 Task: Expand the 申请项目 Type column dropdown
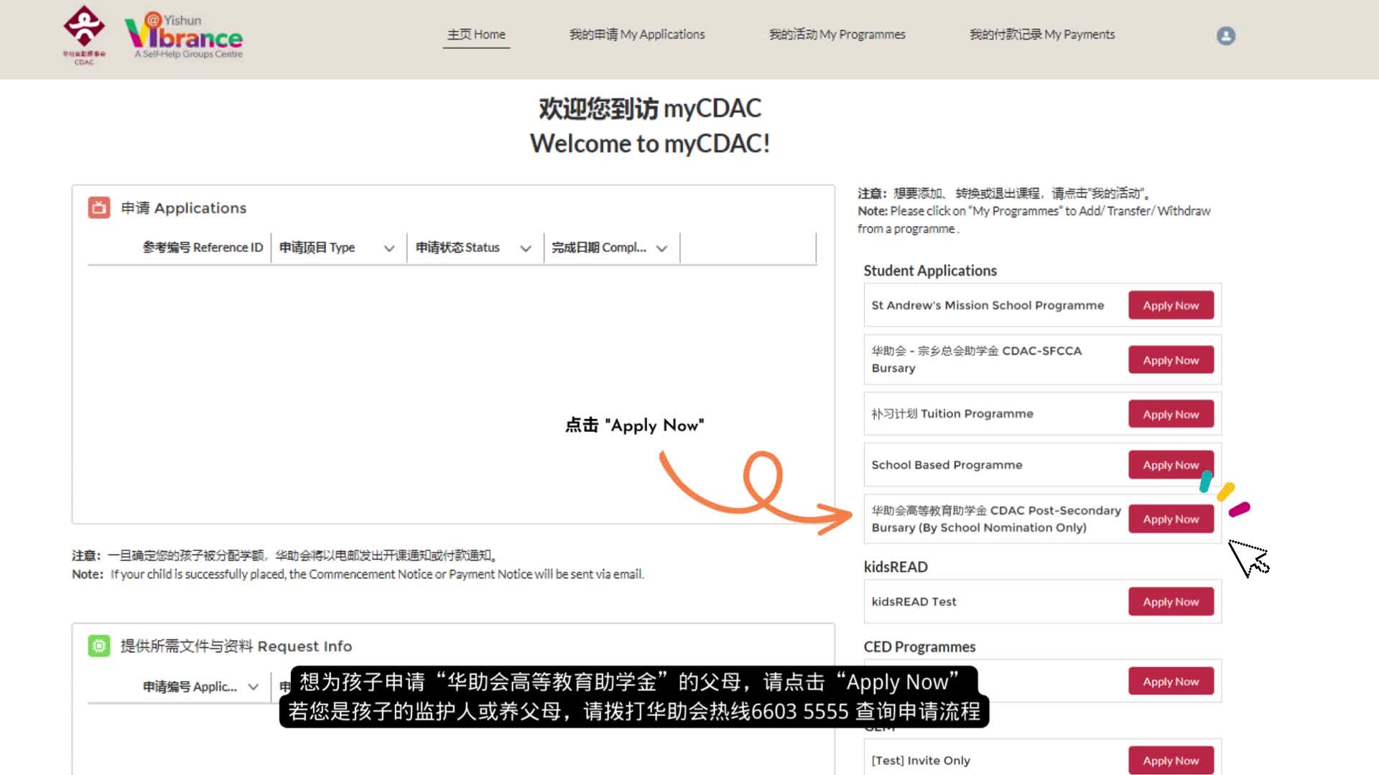(x=389, y=248)
